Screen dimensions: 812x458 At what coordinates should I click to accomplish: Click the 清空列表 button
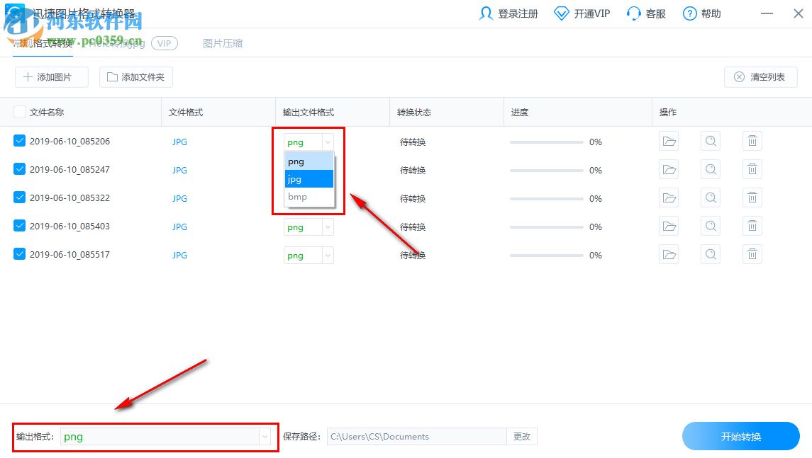[760, 77]
